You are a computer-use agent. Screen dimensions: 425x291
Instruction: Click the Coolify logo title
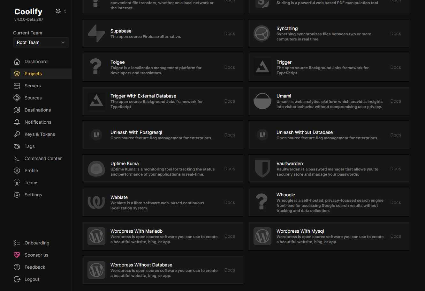(28, 12)
